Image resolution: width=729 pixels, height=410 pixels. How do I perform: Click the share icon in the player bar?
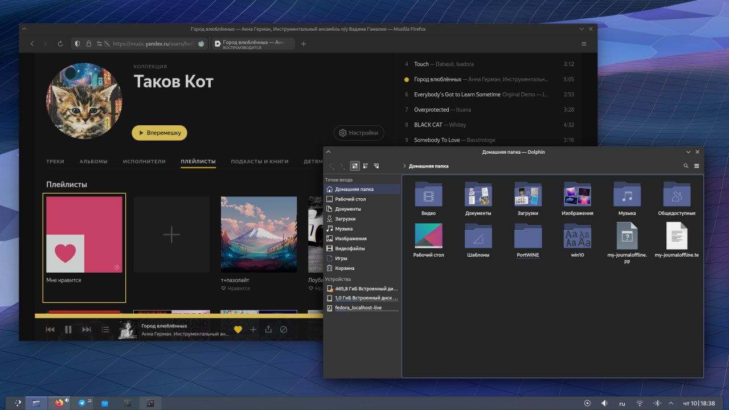268,329
